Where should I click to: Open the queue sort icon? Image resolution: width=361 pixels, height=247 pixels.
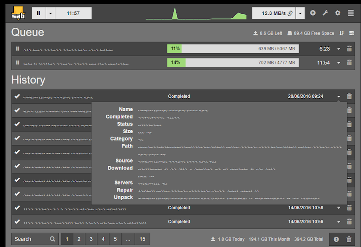point(342,33)
